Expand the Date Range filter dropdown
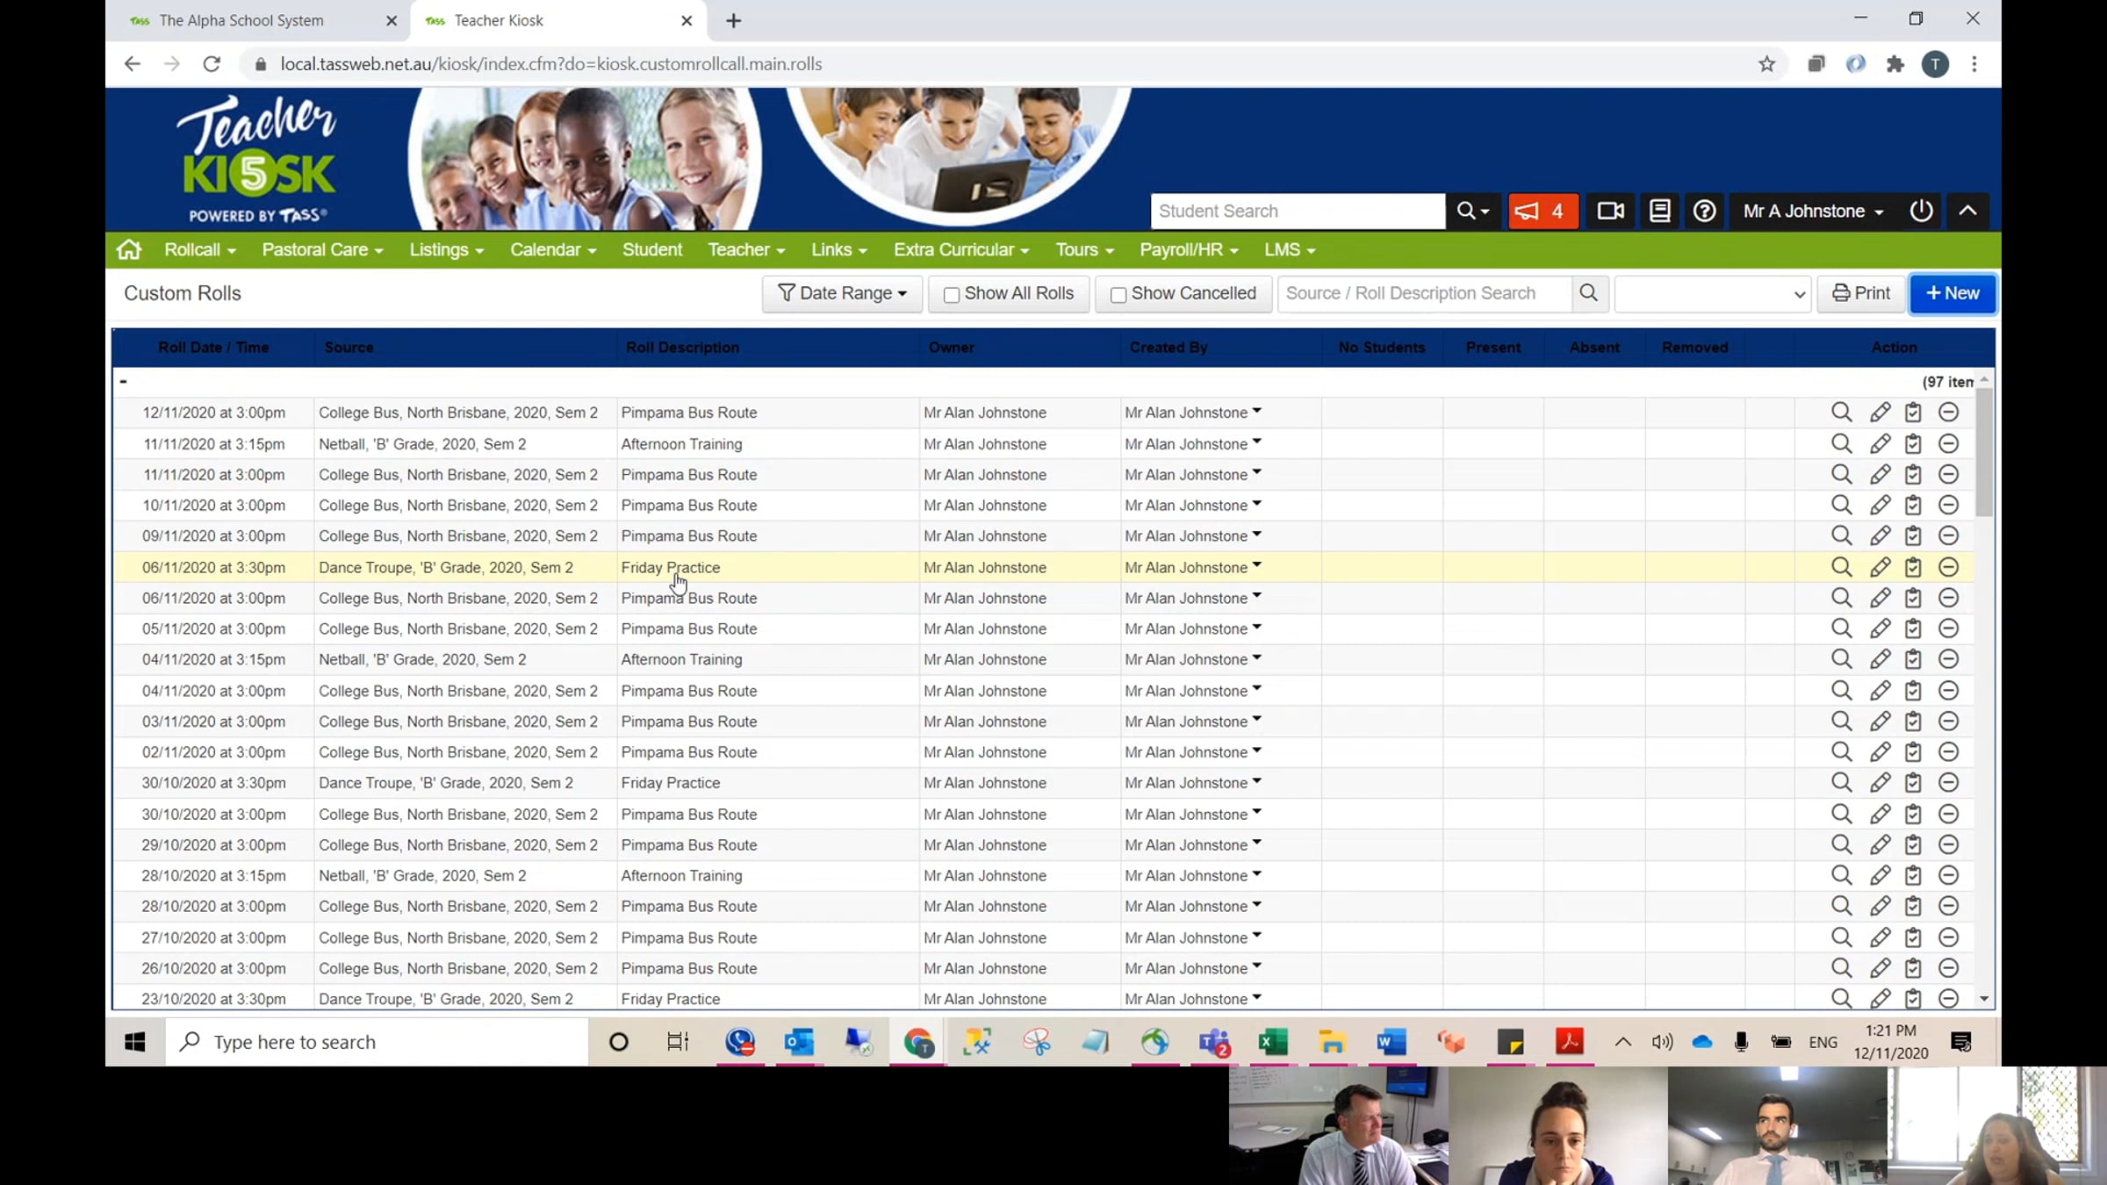Viewport: 2107px width, 1185px height. click(842, 294)
